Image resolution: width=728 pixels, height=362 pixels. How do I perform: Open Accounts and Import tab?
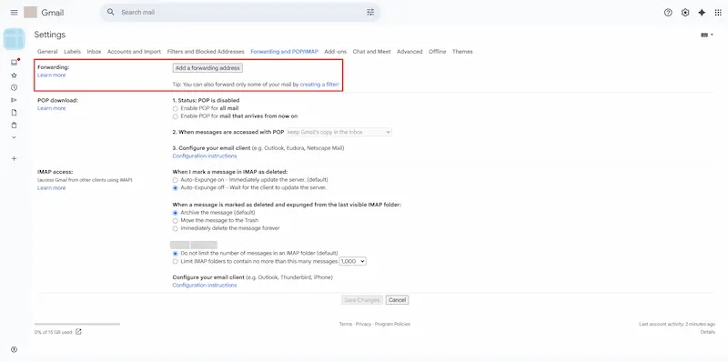click(x=134, y=52)
